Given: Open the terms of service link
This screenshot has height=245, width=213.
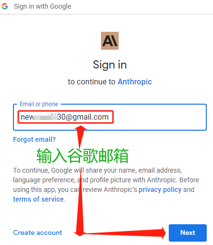Looking at the screenshot, I should coord(38,199).
